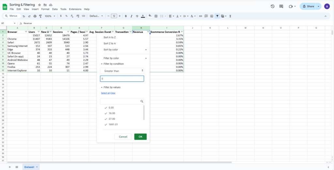The height and width of the screenshot is (170, 334).
Task: Open the Default font dropdown
Action: pos(96,16)
